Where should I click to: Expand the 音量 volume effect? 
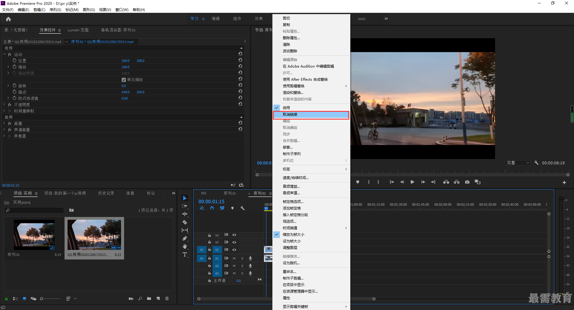[x=4, y=123]
